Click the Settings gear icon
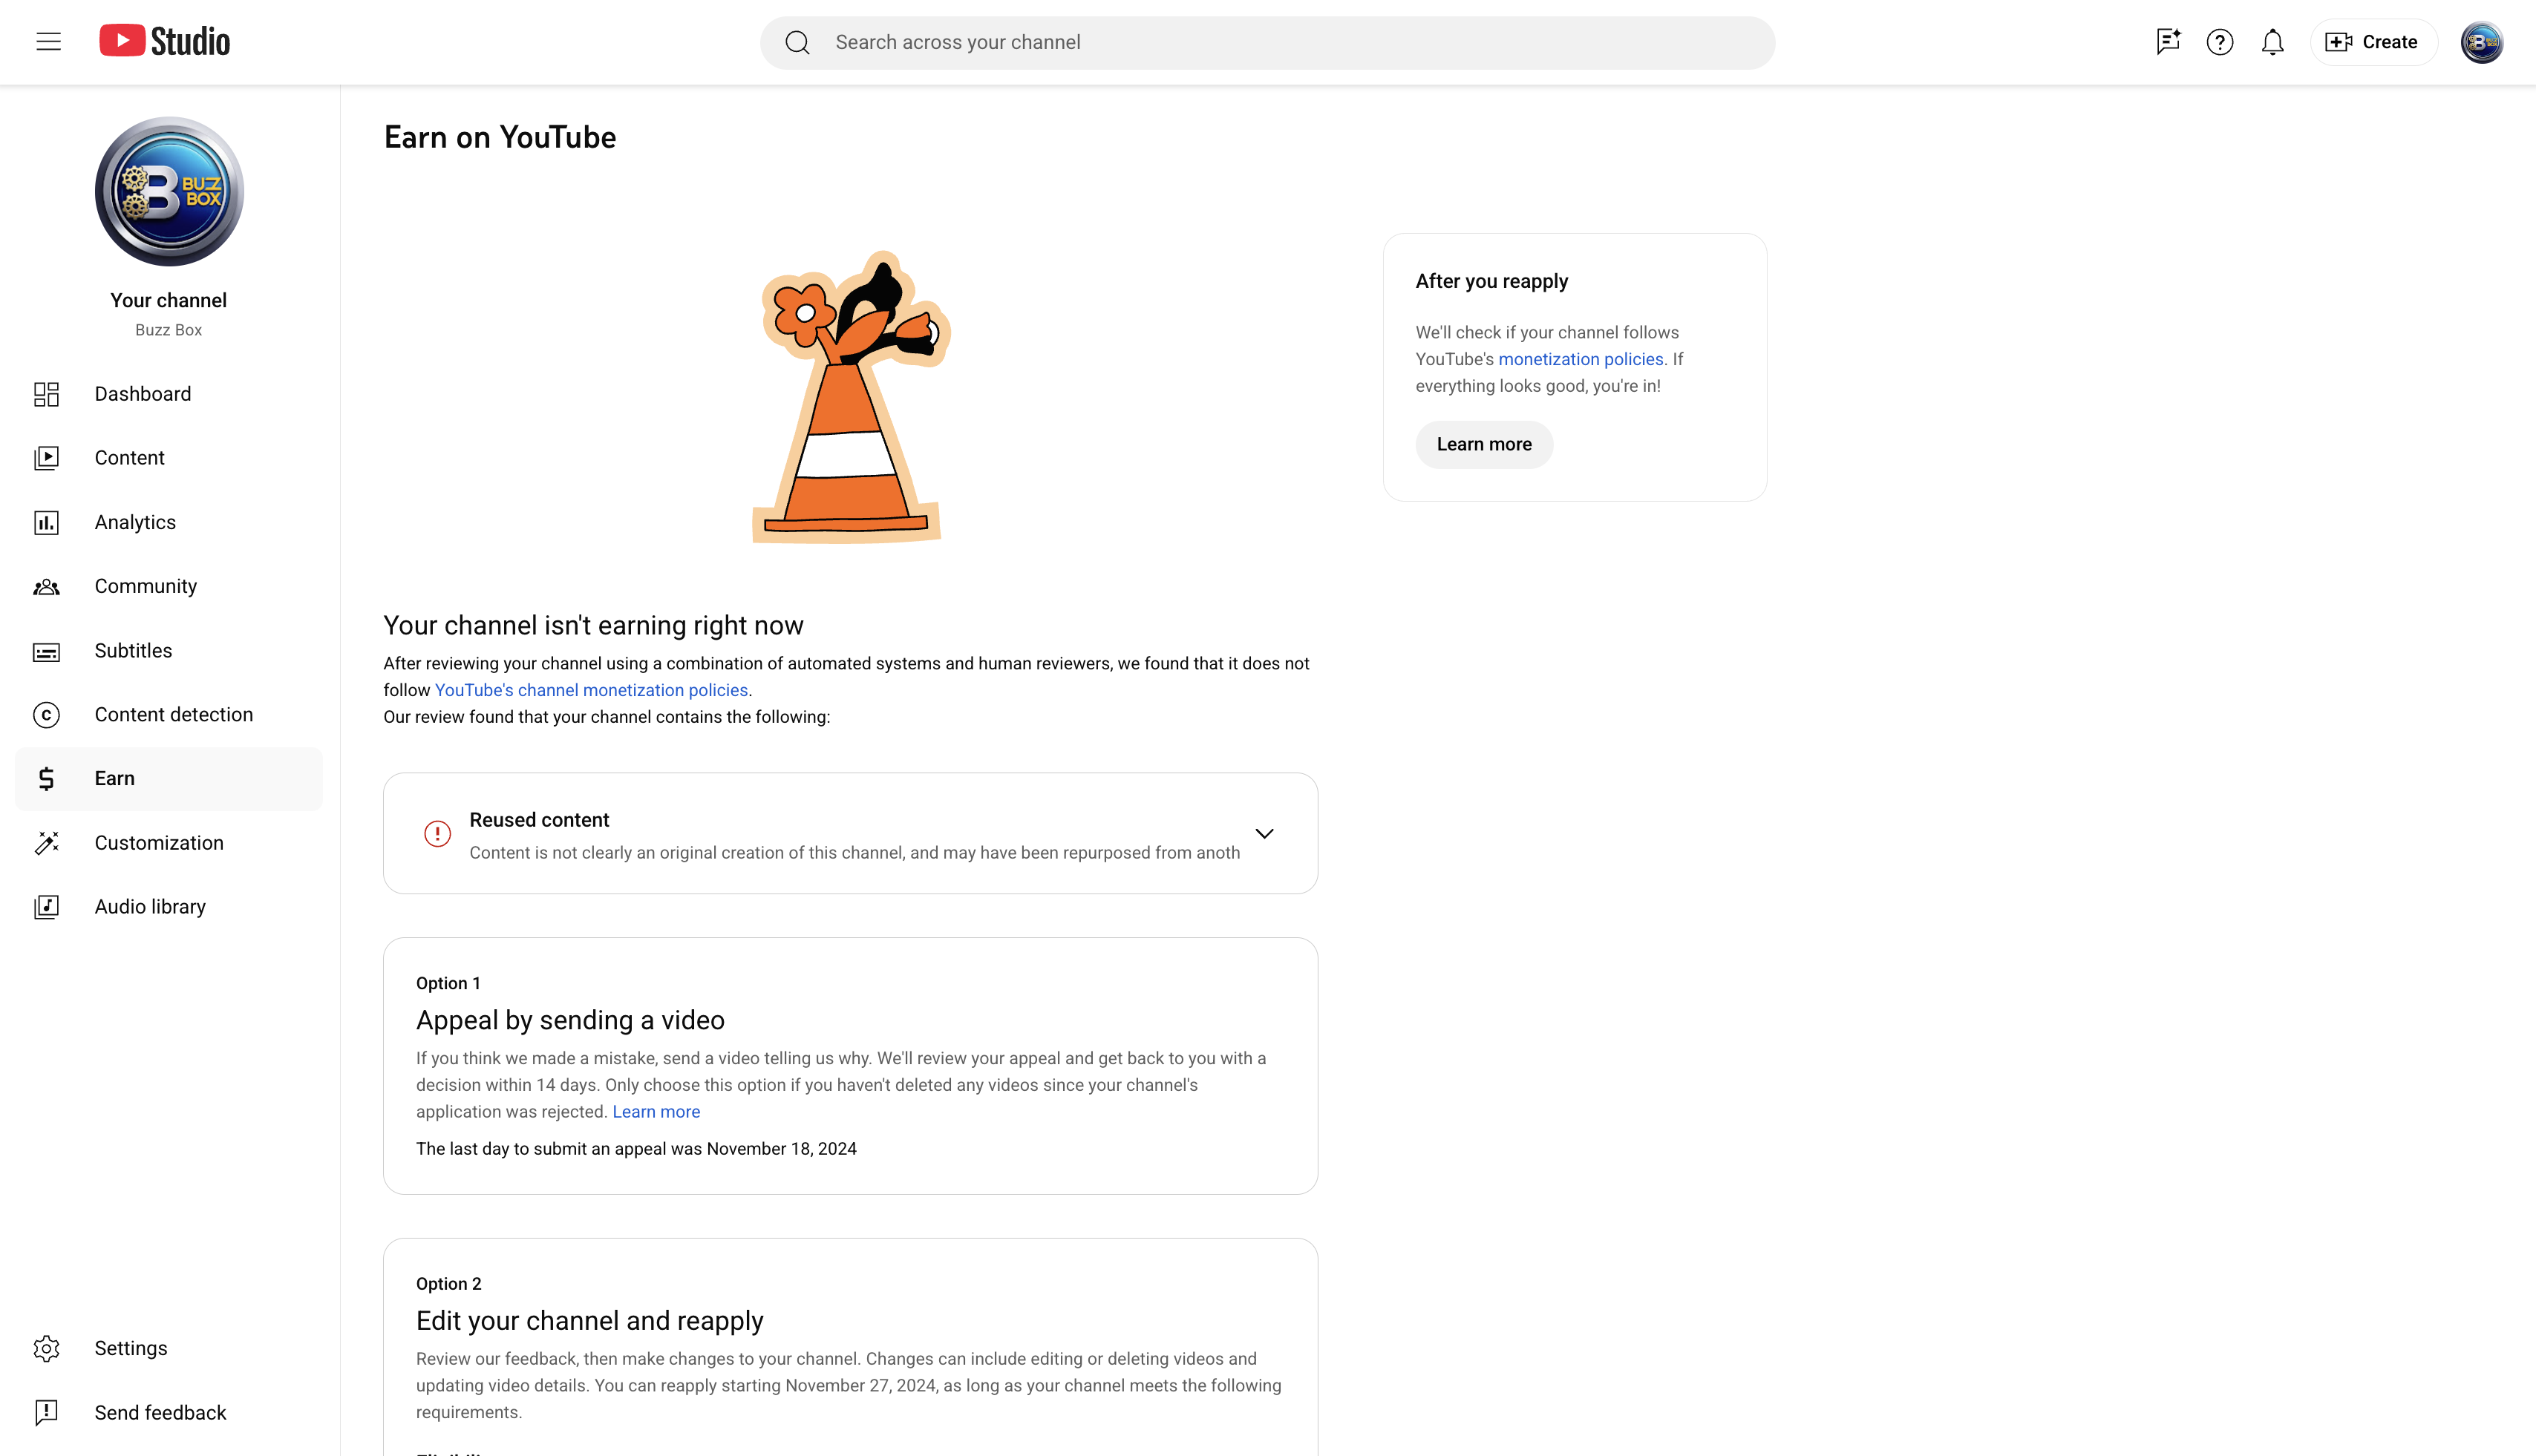This screenshot has width=2536, height=1456. click(x=46, y=1348)
